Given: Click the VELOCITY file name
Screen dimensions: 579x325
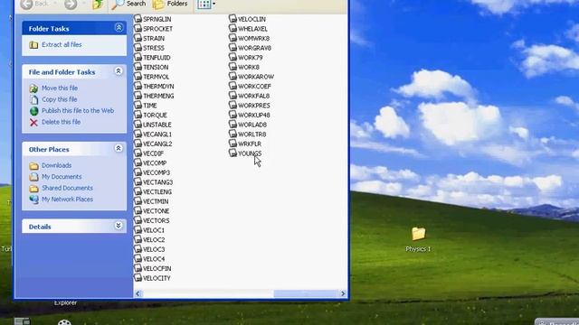Looking at the screenshot, I should point(157,278).
